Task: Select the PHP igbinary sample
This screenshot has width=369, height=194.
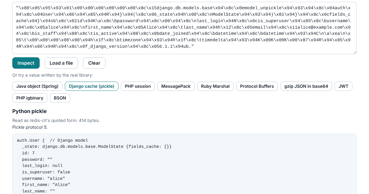Action: point(30,98)
